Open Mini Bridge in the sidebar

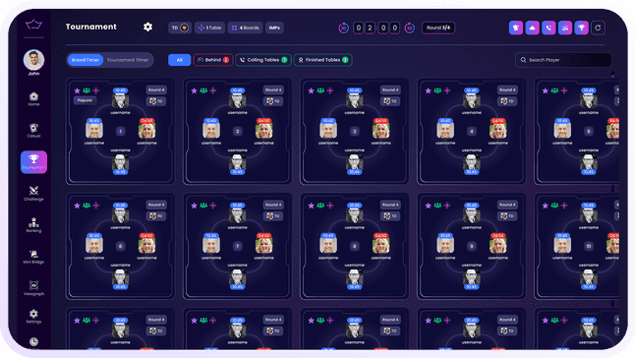(x=33, y=257)
